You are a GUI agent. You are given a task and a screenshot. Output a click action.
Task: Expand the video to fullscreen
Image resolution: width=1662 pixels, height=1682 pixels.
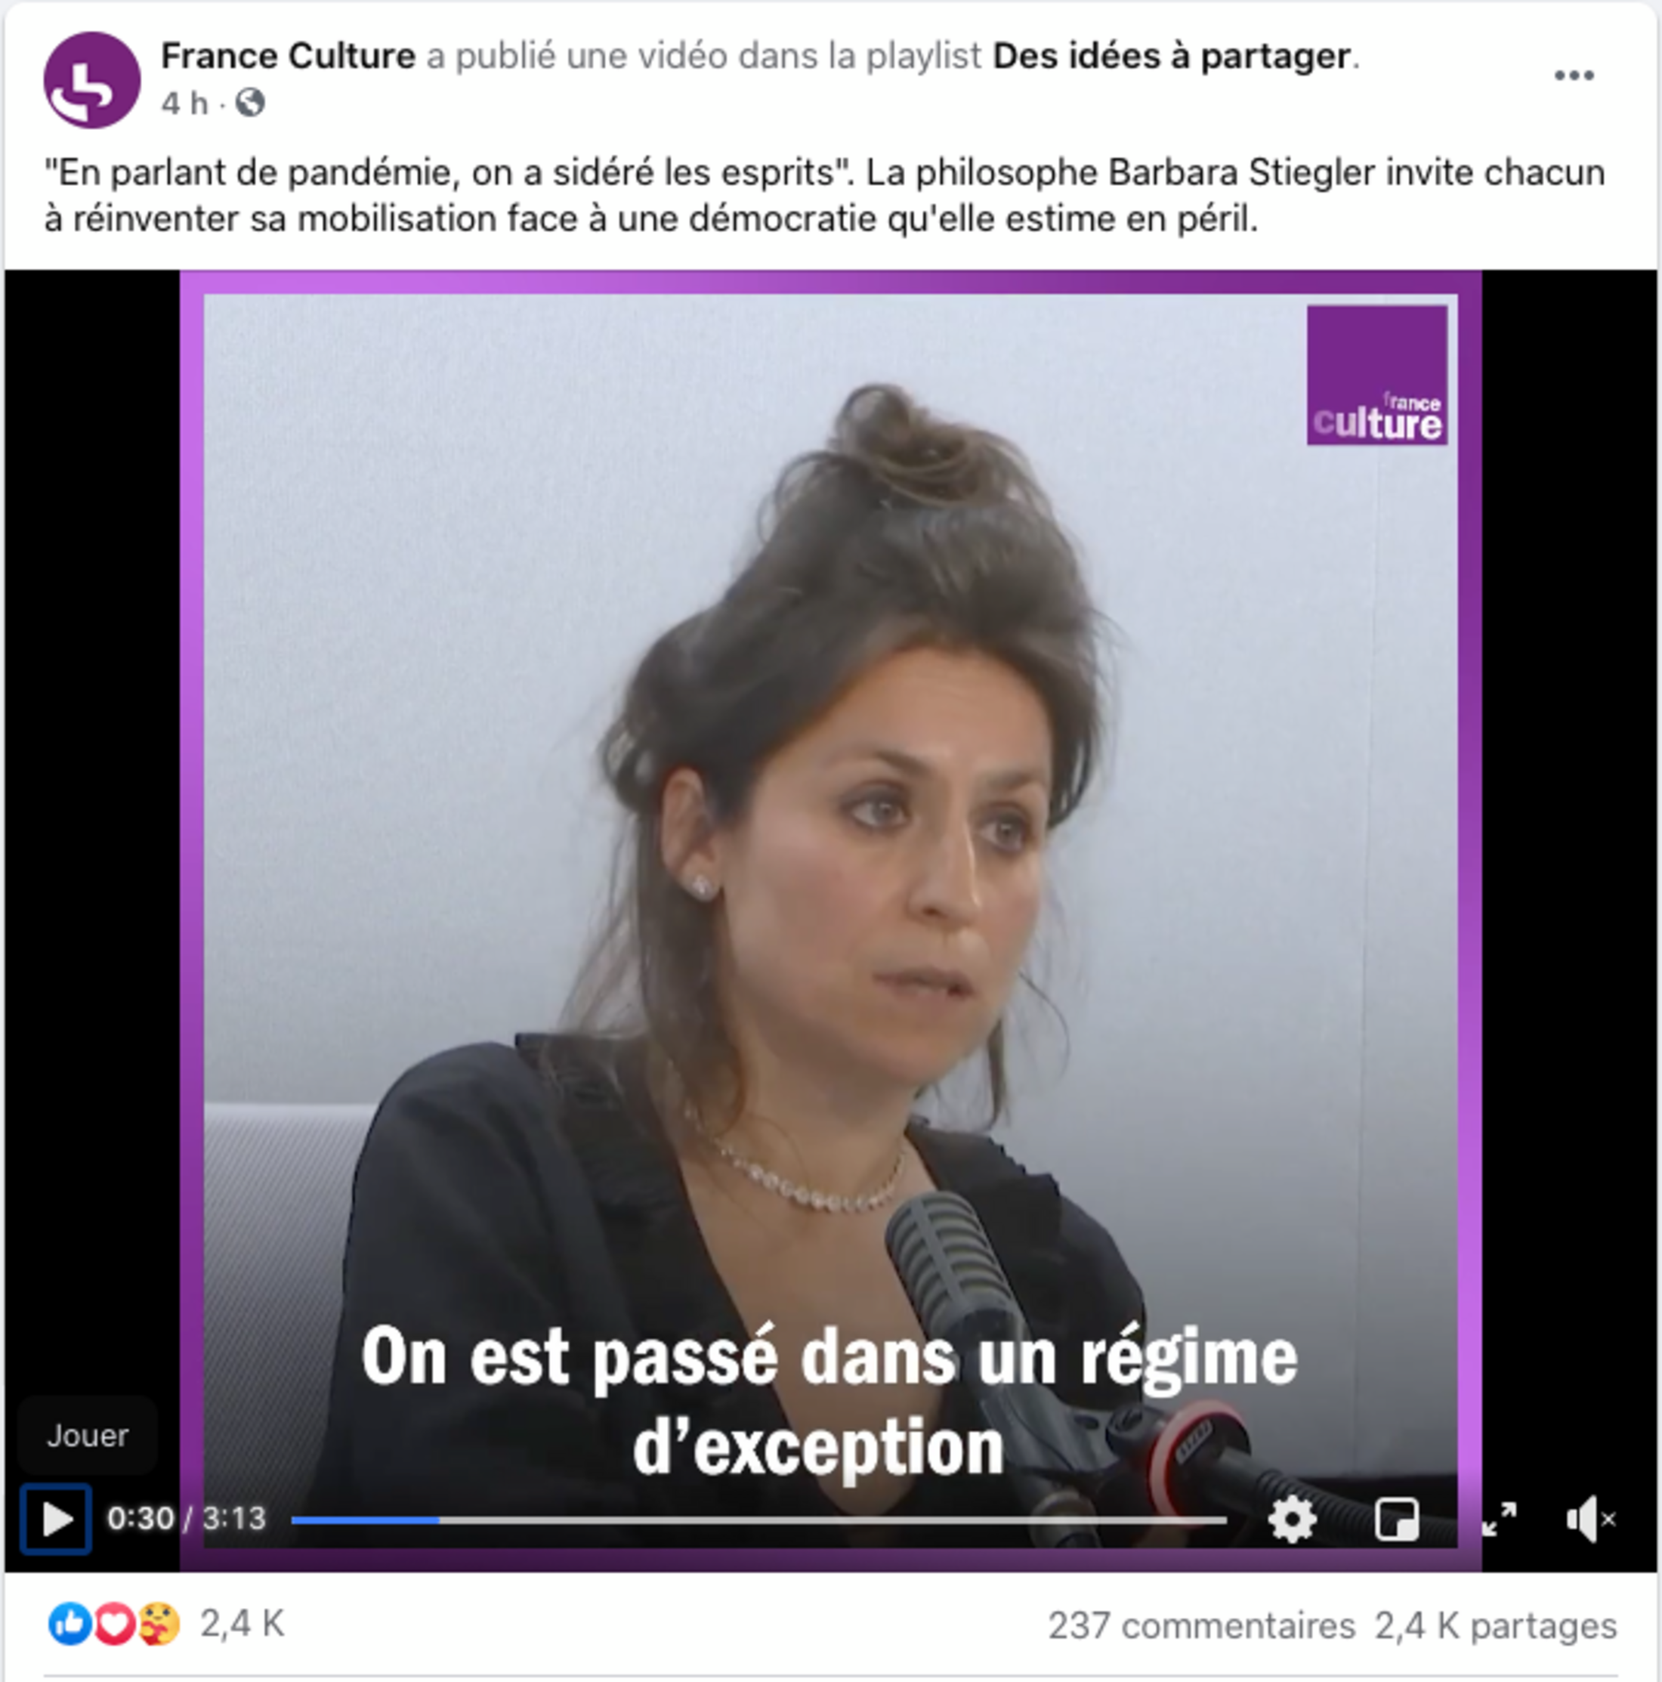tap(1499, 1520)
